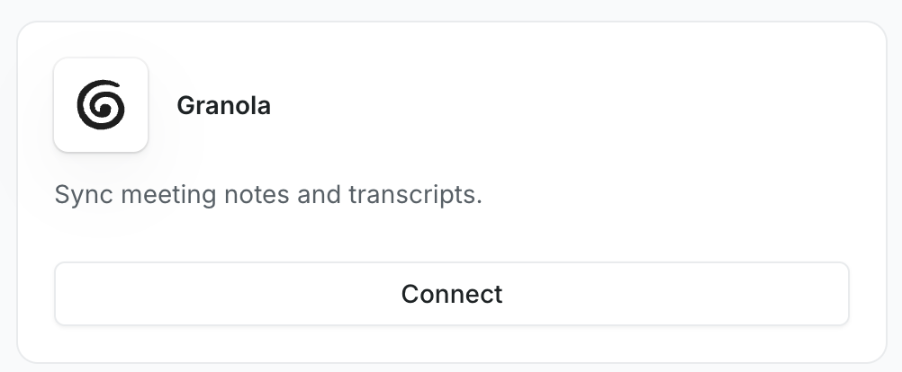Viewport: 902px width, 372px height.
Task: Click the wide Connect button
Action: (451, 294)
